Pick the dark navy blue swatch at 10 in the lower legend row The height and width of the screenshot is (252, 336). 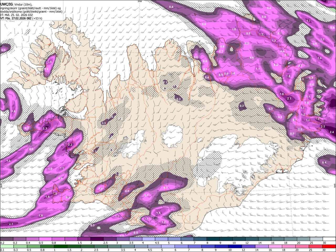[235, 246]
